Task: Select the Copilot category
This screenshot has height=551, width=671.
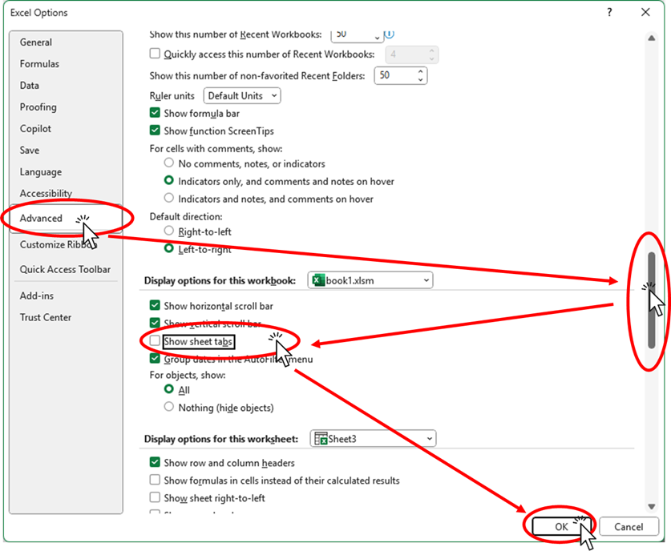Action: [35, 129]
